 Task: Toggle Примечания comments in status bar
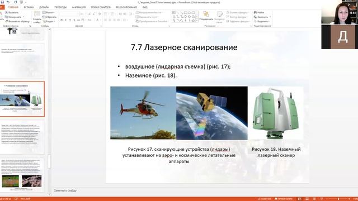284,199
